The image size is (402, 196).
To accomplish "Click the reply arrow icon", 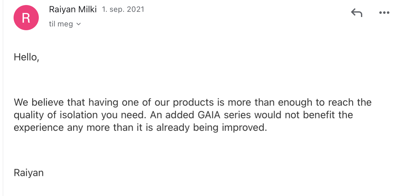I will coord(357,13).
